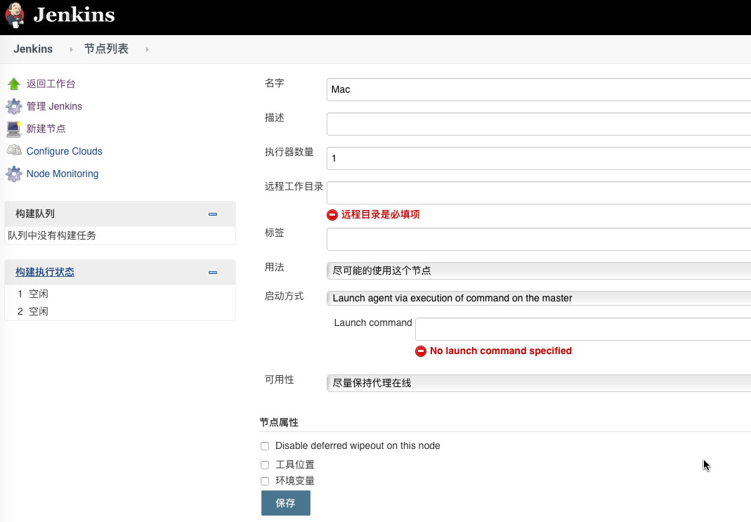This screenshot has width=751, height=522.
Task: Expand the 可用性 availability dropdown
Action: pyautogui.click(x=538, y=383)
